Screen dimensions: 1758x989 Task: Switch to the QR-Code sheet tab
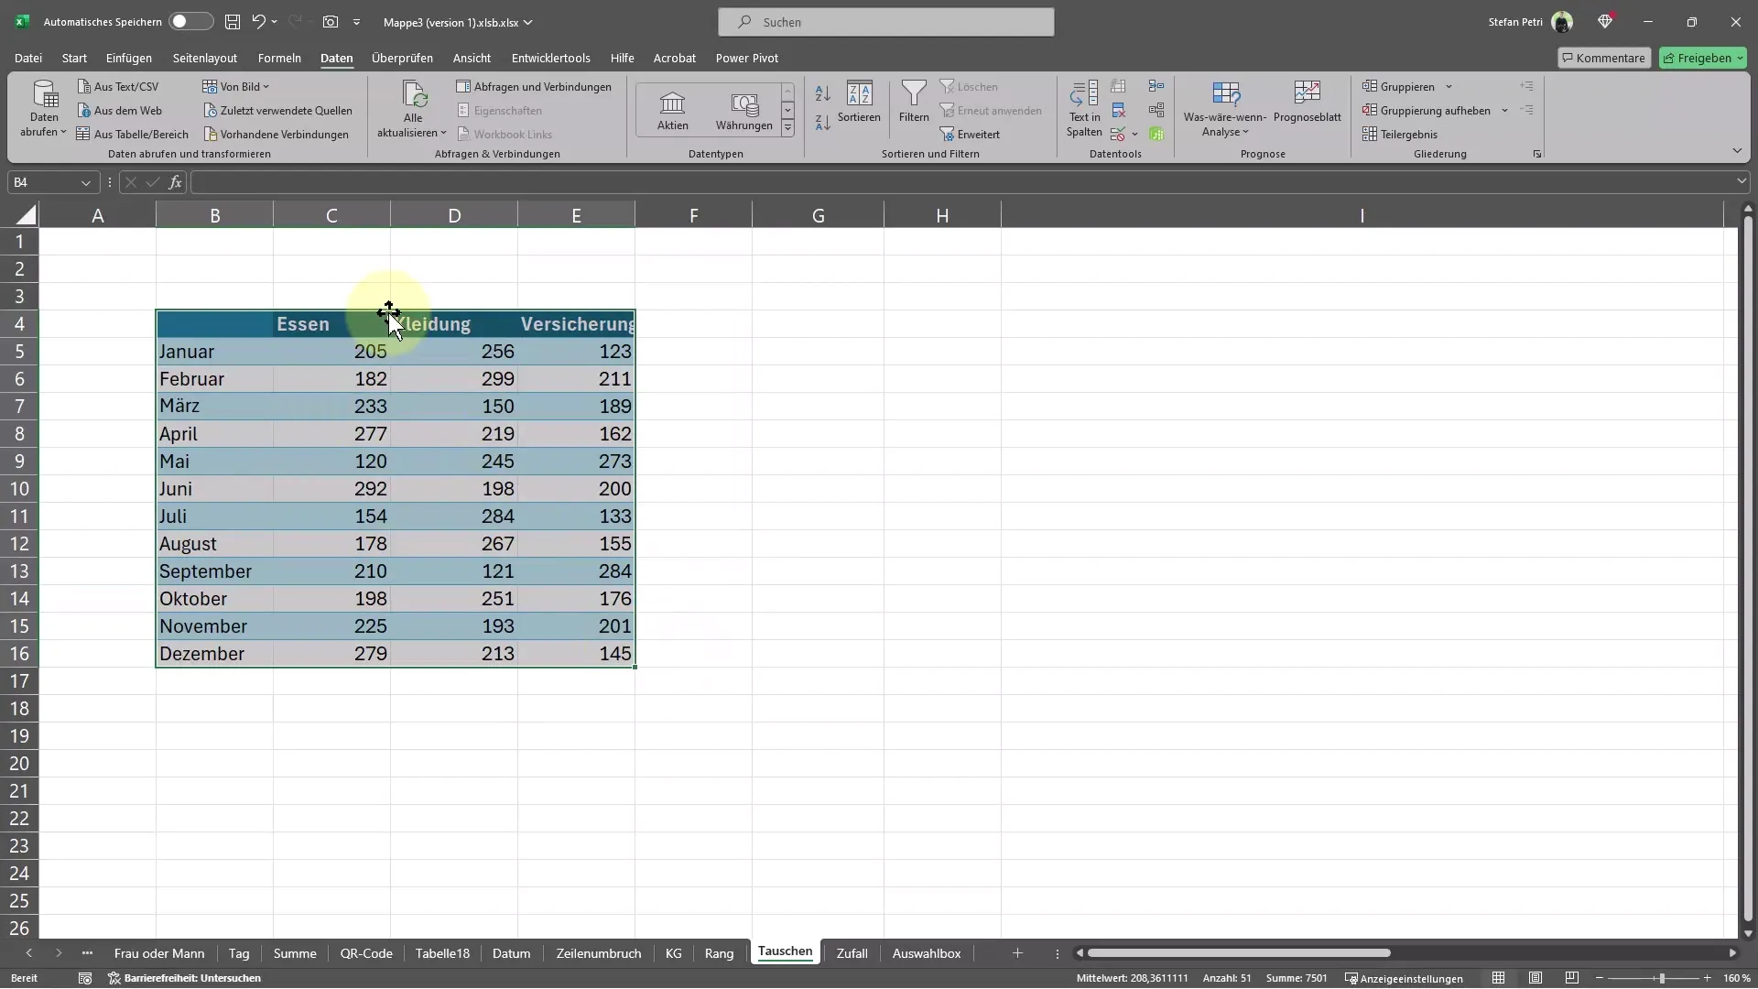pos(366,953)
